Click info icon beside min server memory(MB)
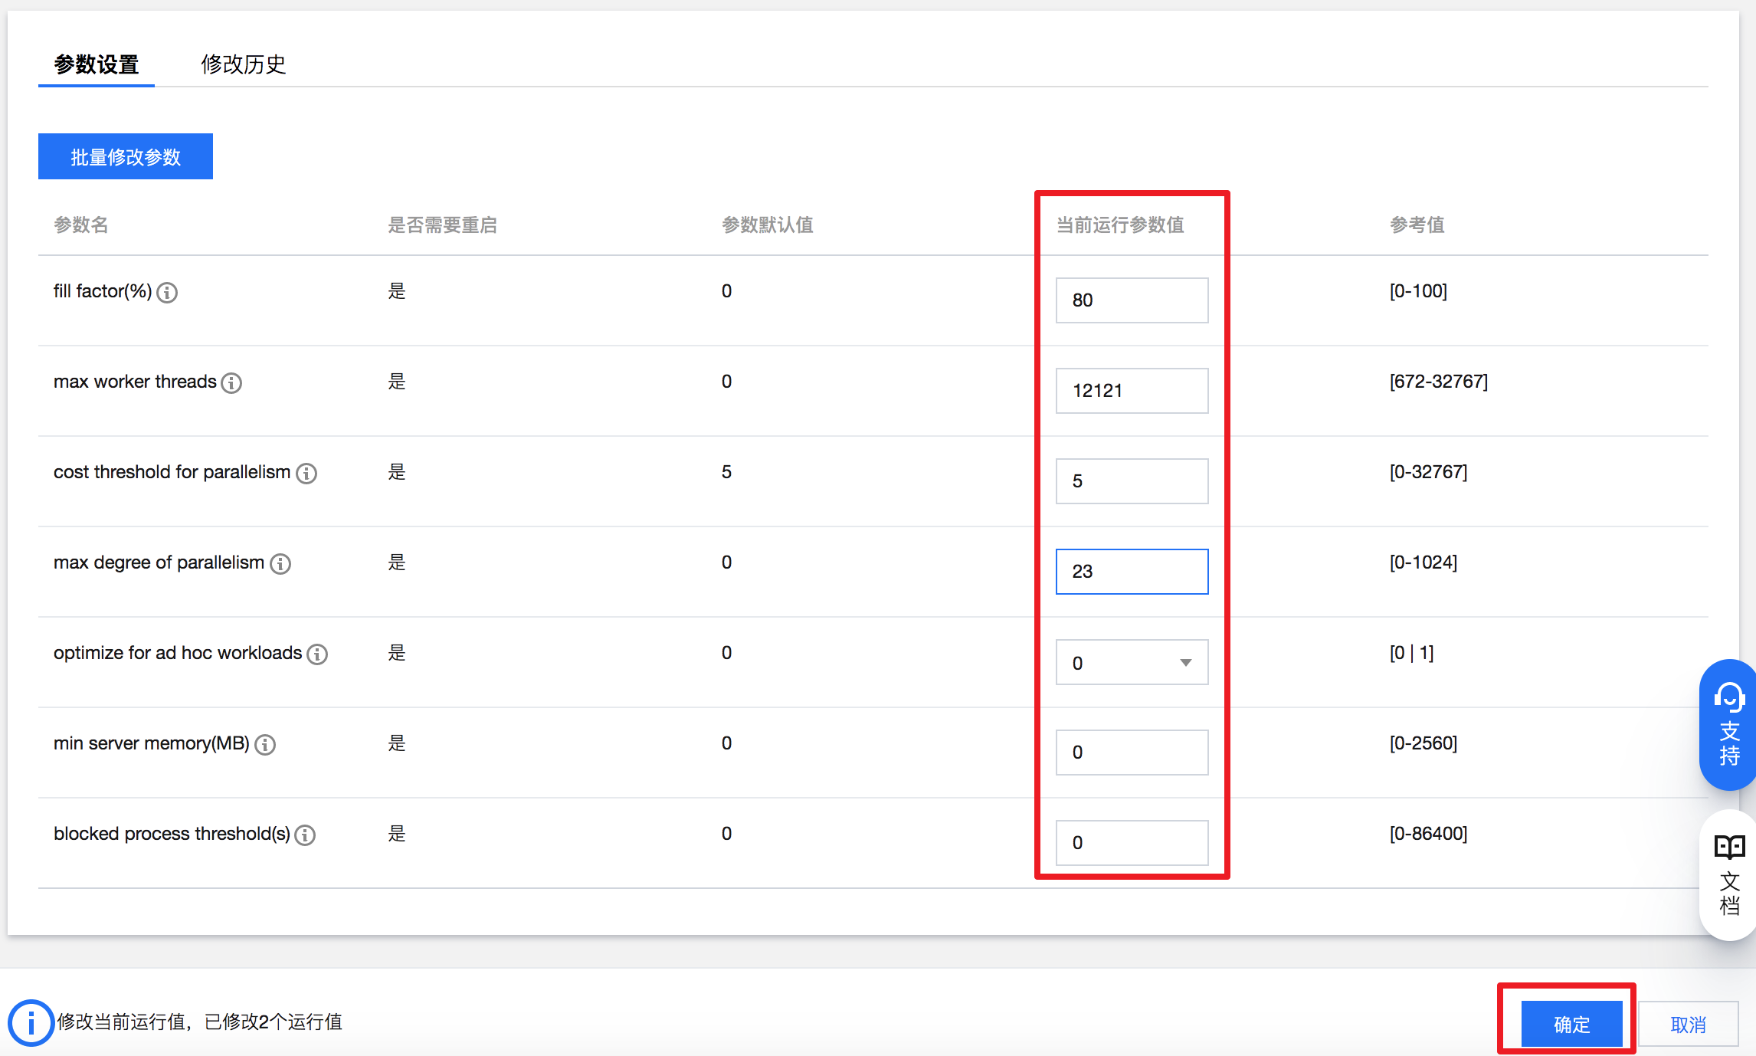The height and width of the screenshot is (1056, 1756). (x=265, y=745)
